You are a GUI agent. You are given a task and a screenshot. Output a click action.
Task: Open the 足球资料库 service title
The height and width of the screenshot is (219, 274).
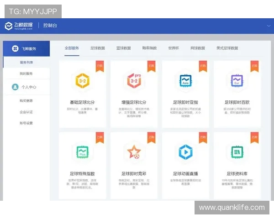(x=237, y=174)
